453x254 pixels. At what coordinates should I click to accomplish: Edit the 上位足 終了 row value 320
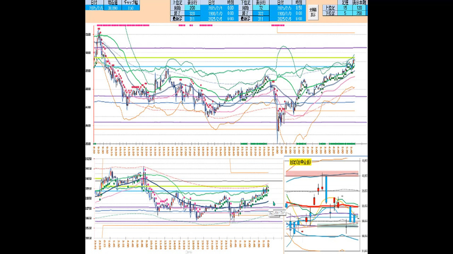(192, 14)
